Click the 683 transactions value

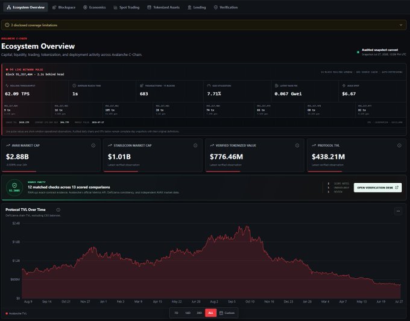click(x=144, y=94)
